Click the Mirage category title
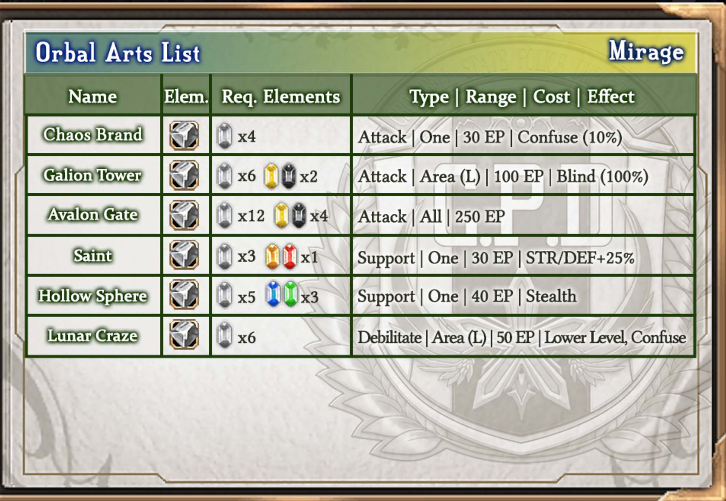Viewport: 726px width, 501px height. coord(646,51)
